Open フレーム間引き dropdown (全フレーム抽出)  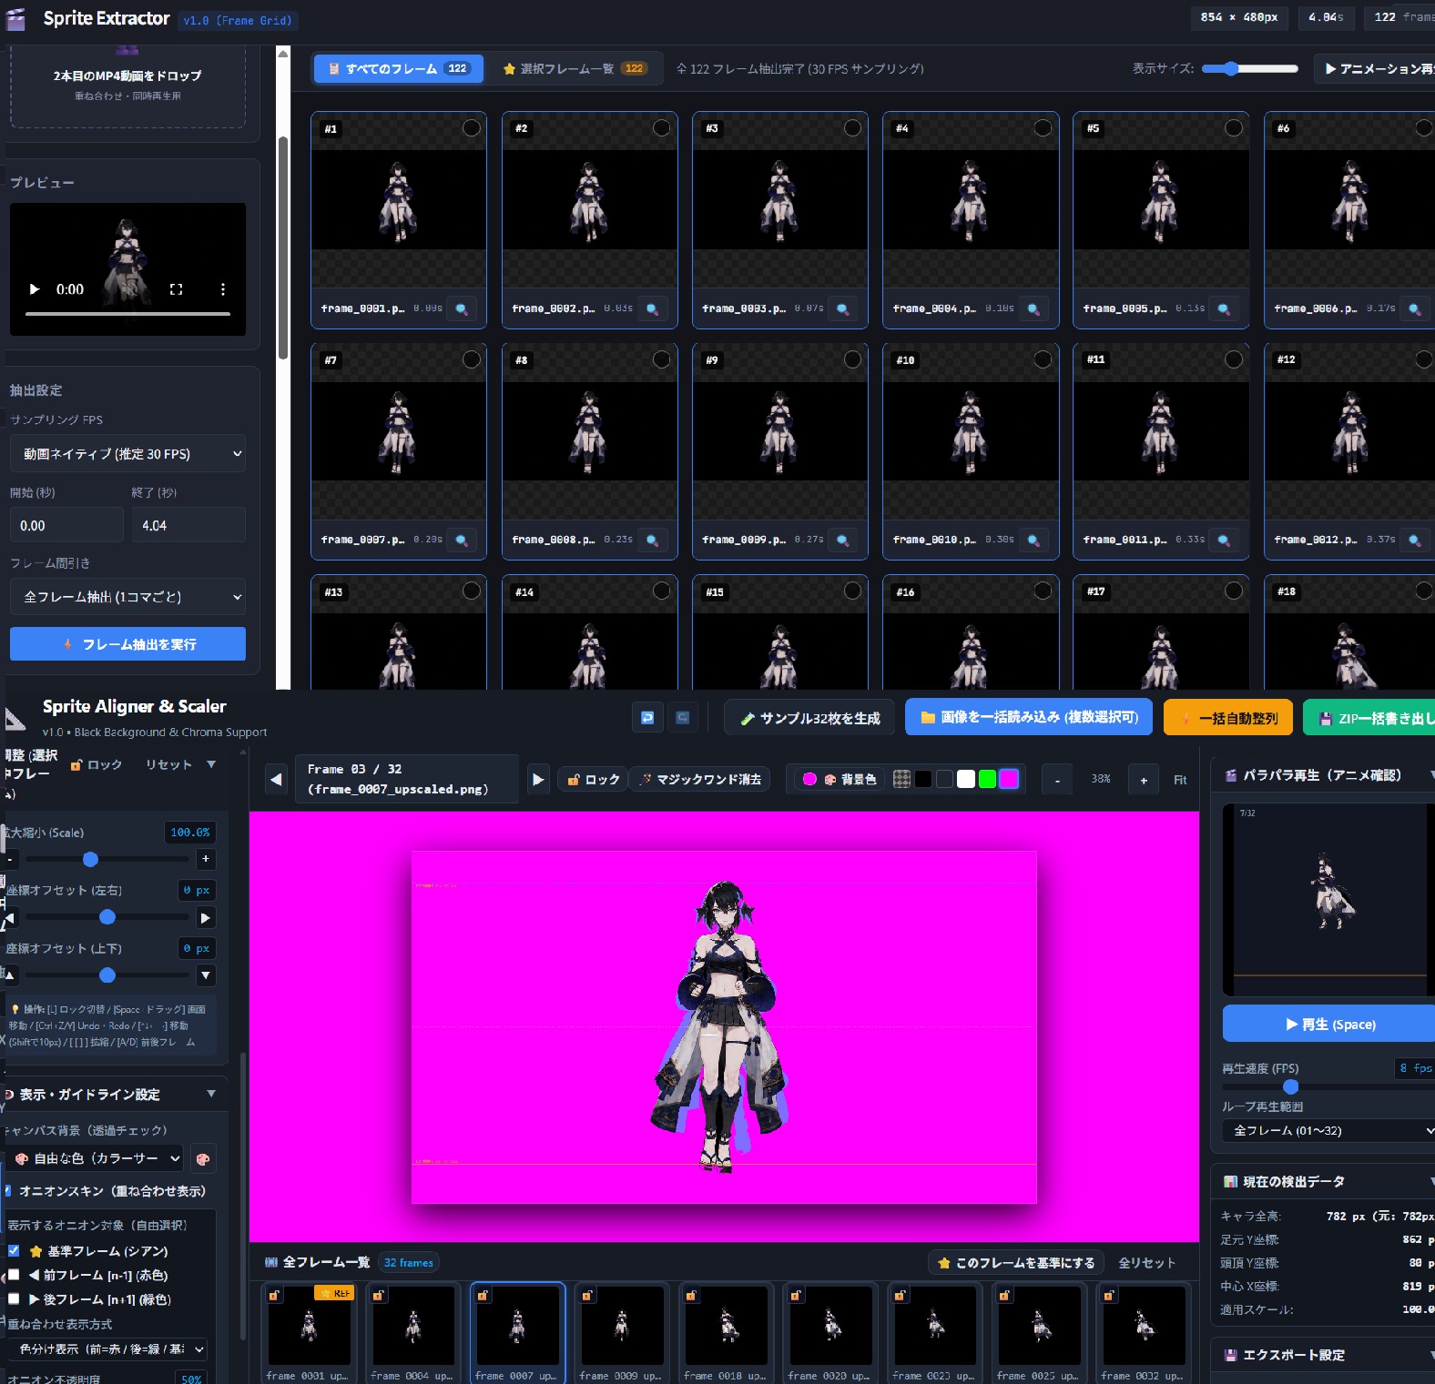click(128, 597)
